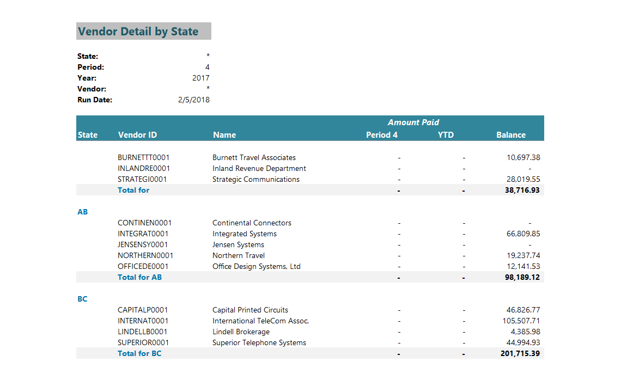Select vendor ID NORTHERN0001

point(145,256)
